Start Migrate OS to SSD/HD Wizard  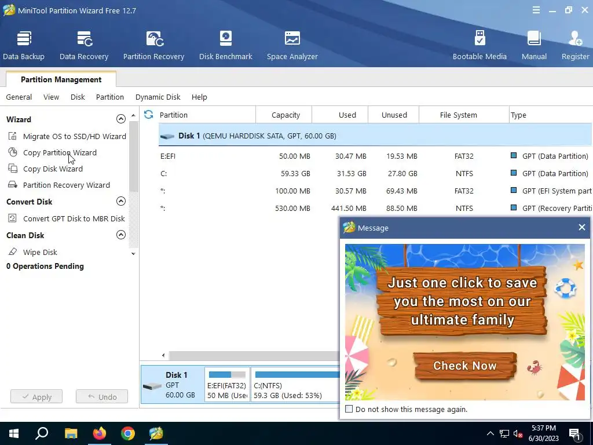pyautogui.click(x=75, y=136)
